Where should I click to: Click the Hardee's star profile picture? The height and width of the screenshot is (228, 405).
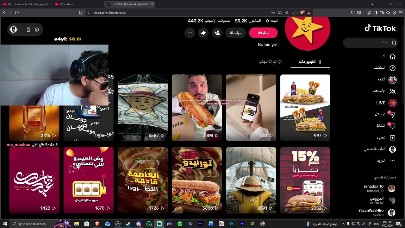(308, 34)
